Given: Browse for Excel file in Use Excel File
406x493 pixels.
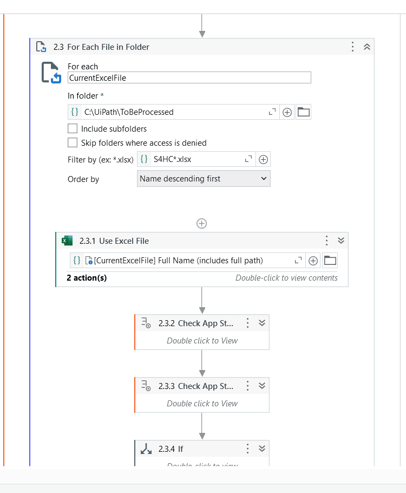Looking at the screenshot, I should [x=330, y=261].
